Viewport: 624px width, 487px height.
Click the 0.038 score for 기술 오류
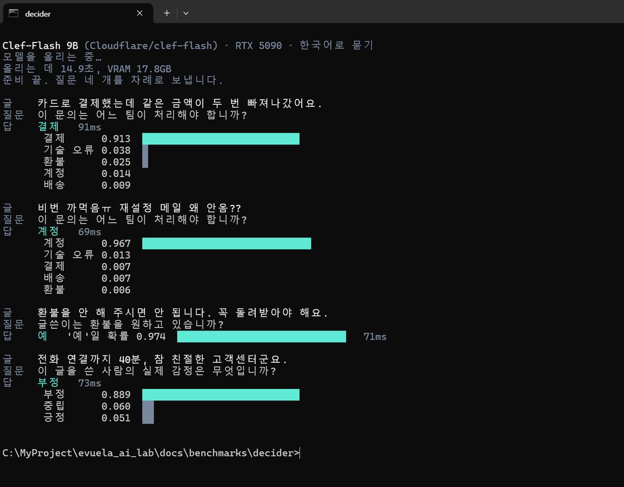(x=116, y=150)
